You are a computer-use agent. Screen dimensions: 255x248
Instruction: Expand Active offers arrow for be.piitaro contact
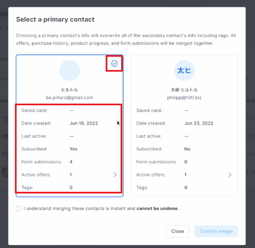tap(115, 175)
